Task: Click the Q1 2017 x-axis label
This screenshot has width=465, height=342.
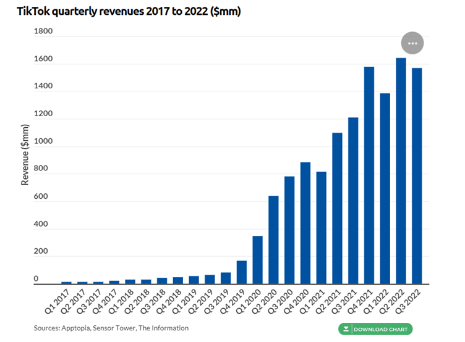Action: (61, 301)
